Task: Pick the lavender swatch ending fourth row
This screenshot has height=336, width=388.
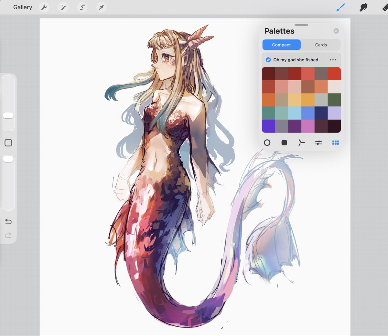Action: [334, 113]
